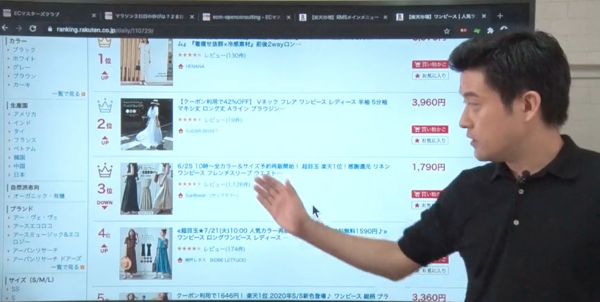The height and width of the screenshot is (302, 600).
Task: Filter origin country ベトナム
Action: pos(25,149)
